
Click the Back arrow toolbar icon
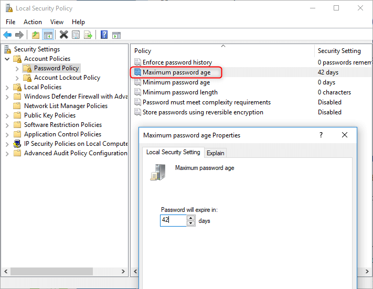click(x=7, y=35)
